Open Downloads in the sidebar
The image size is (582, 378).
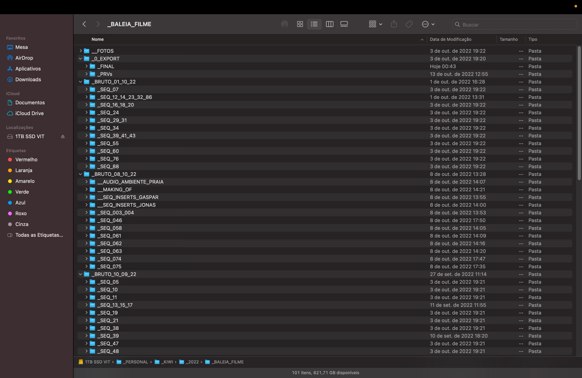click(28, 80)
